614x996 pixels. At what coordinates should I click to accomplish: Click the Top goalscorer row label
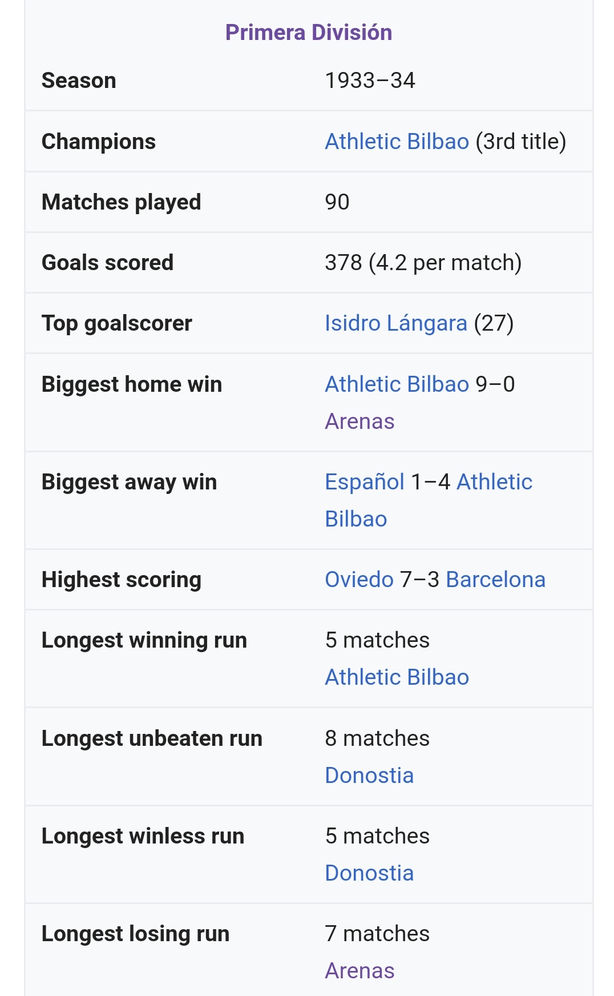coord(117,323)
